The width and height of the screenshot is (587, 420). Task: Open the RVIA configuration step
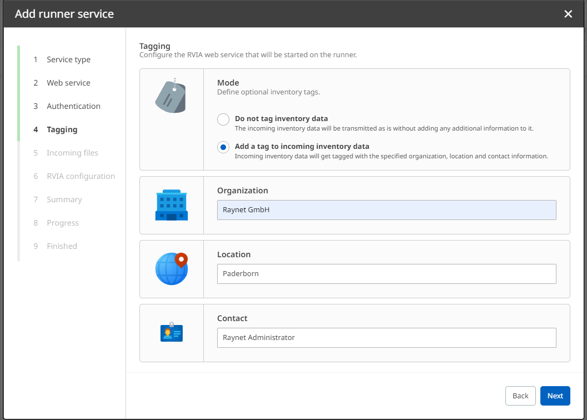click(81, 176)
